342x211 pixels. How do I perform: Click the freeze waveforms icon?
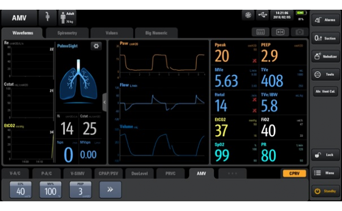[280, 33]
